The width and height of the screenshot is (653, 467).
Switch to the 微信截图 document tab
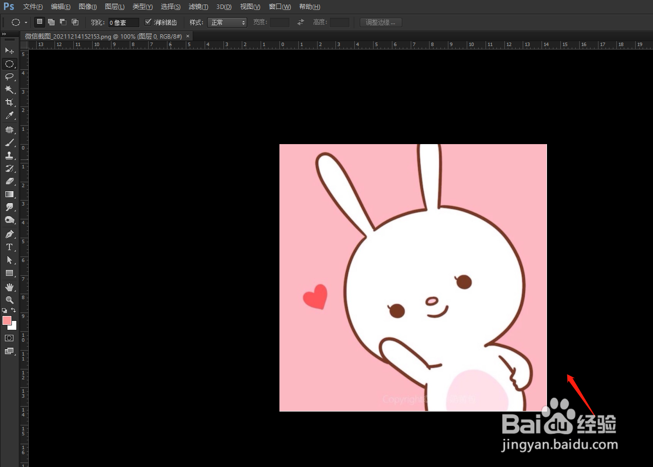point(104,36)
